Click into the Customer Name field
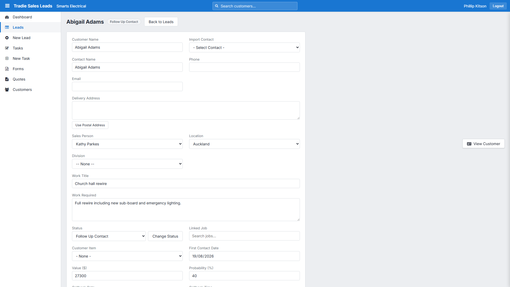The image size is (510, 287). click(x=127, y=47)
